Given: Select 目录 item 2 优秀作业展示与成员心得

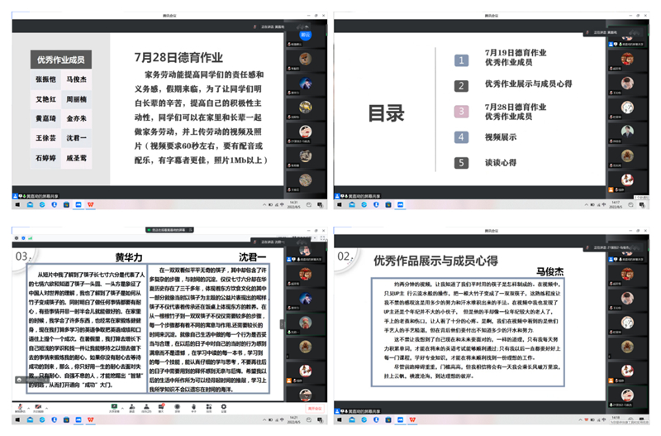Looking at the screenshot, I should 528,84.
